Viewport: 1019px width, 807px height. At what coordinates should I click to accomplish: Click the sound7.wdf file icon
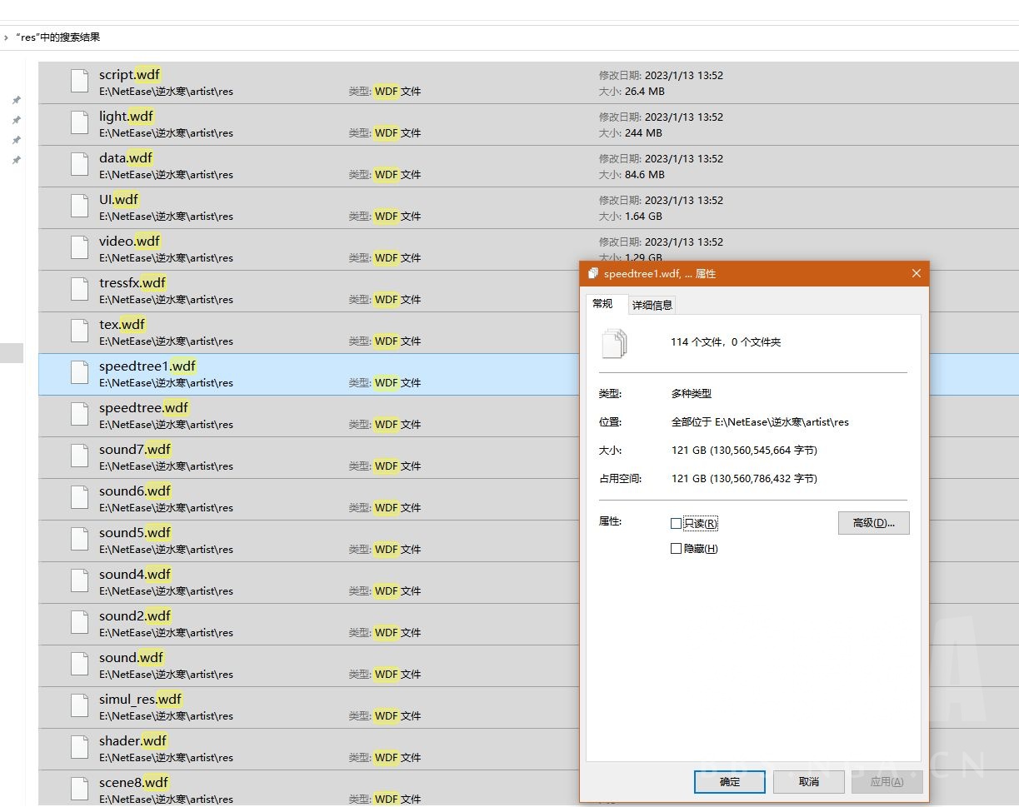coord(80,456)
